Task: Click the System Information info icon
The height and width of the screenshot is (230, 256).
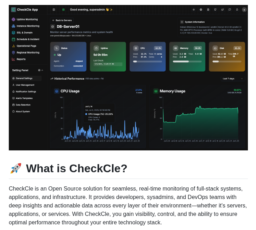Action: (x=182, y=22)
